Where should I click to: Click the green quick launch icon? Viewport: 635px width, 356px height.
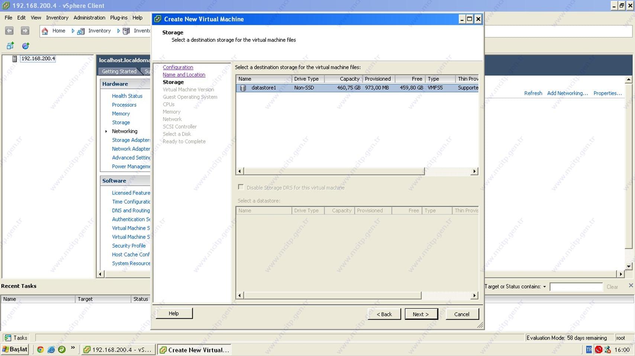point(62,349)
